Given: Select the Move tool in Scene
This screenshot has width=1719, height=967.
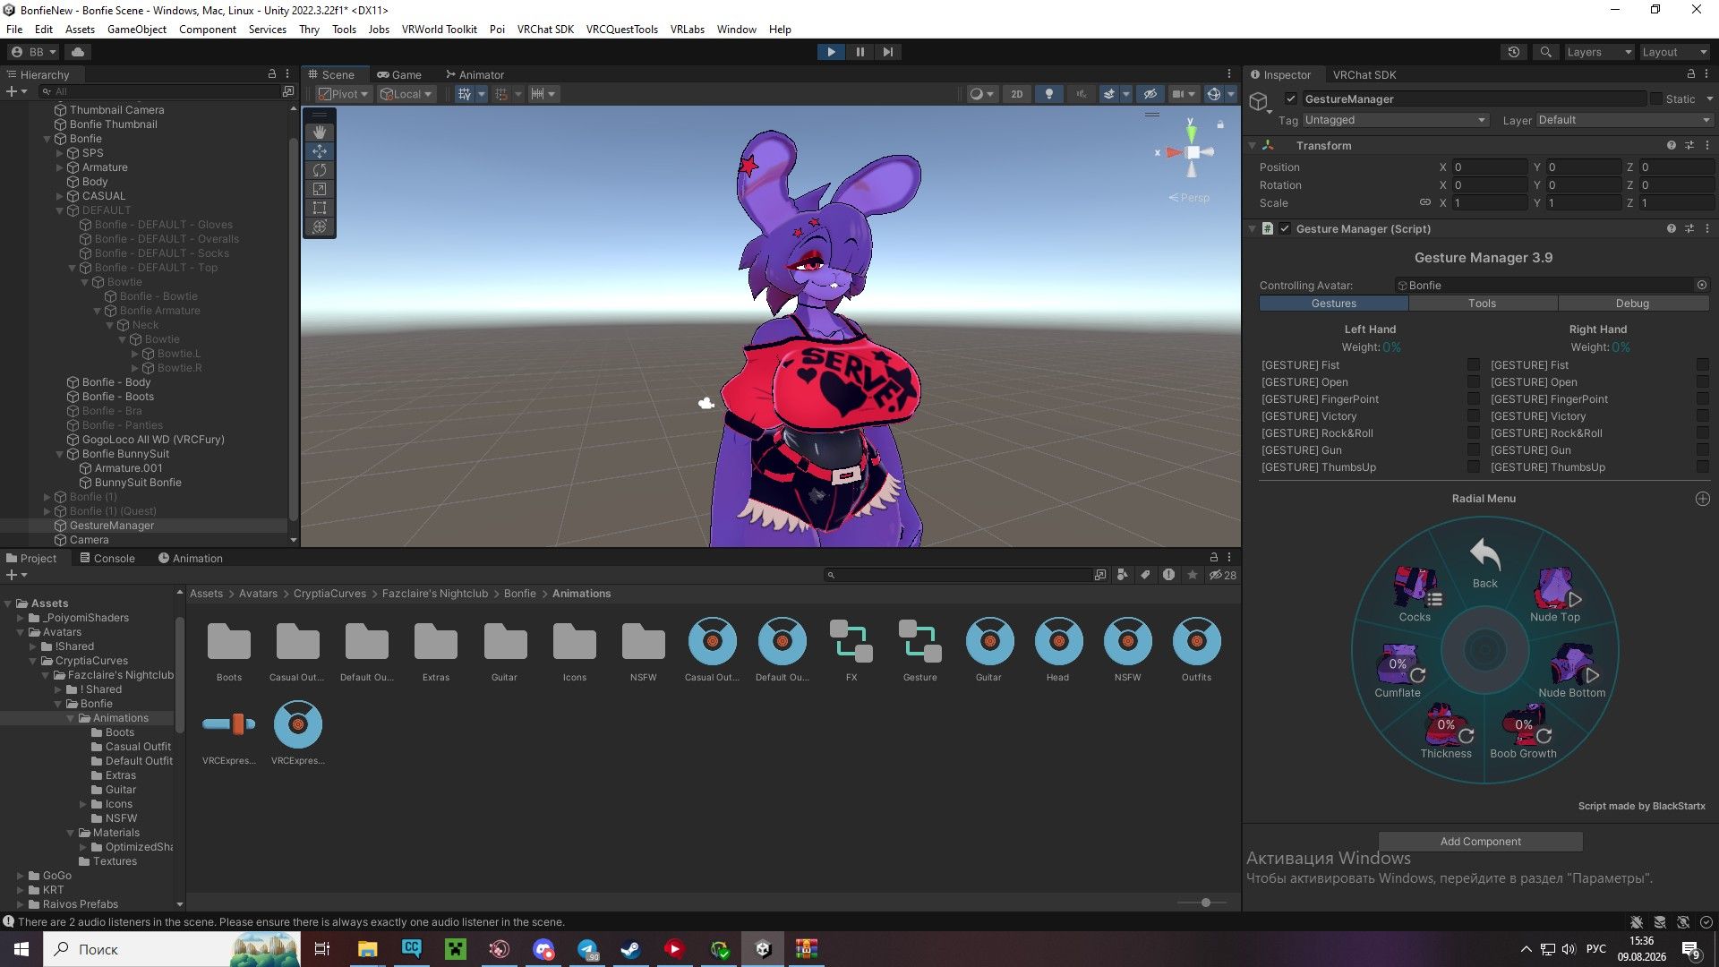Looking at the screenshot, I should (320, 151).
